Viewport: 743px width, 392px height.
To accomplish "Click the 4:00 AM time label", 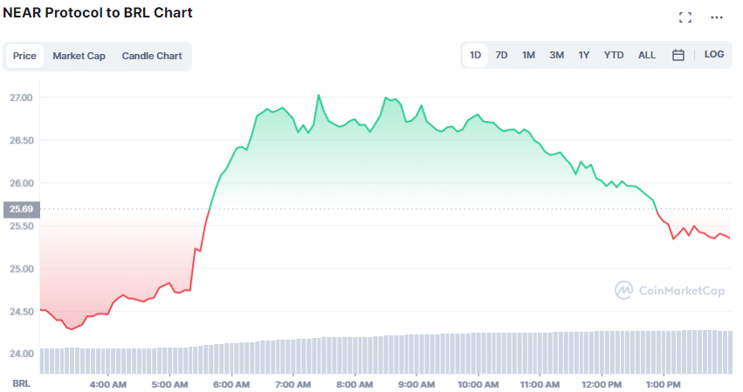I will (108, 384).
